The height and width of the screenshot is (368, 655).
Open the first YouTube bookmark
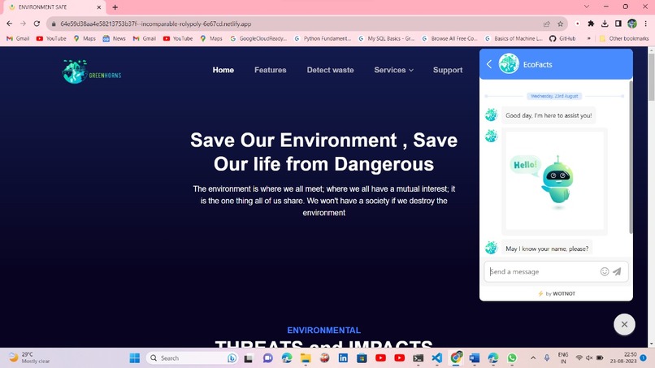[x=51, y=38]
